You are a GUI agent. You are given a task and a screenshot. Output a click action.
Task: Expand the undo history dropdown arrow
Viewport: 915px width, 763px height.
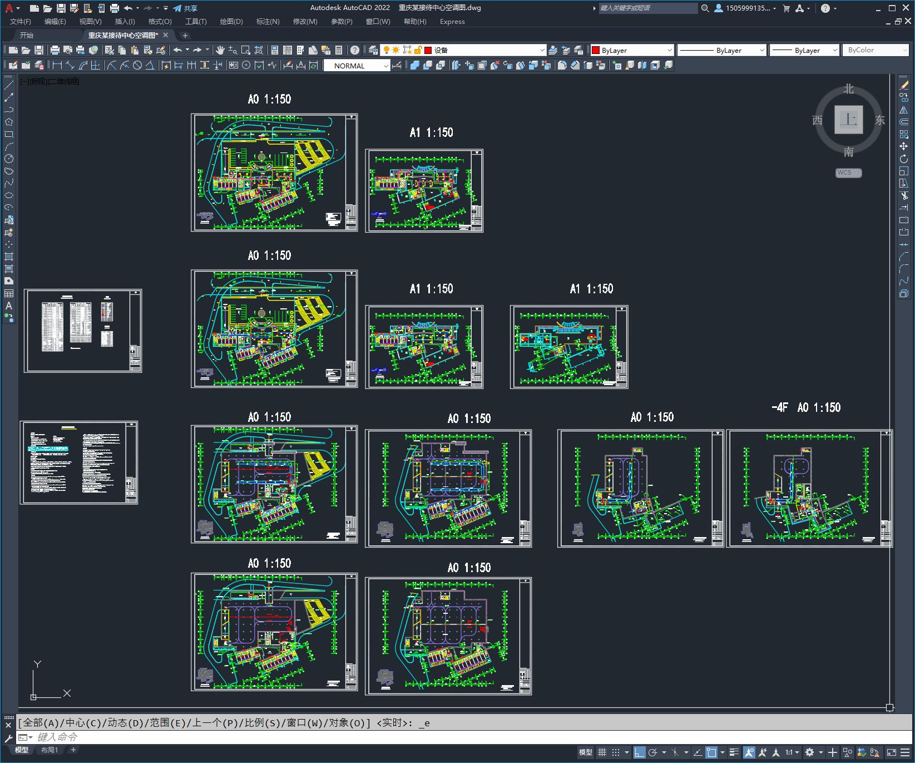[x=187, y=50]
